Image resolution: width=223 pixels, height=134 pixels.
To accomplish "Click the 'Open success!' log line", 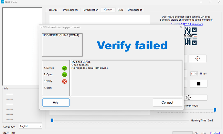I will [x=80, y=65].
